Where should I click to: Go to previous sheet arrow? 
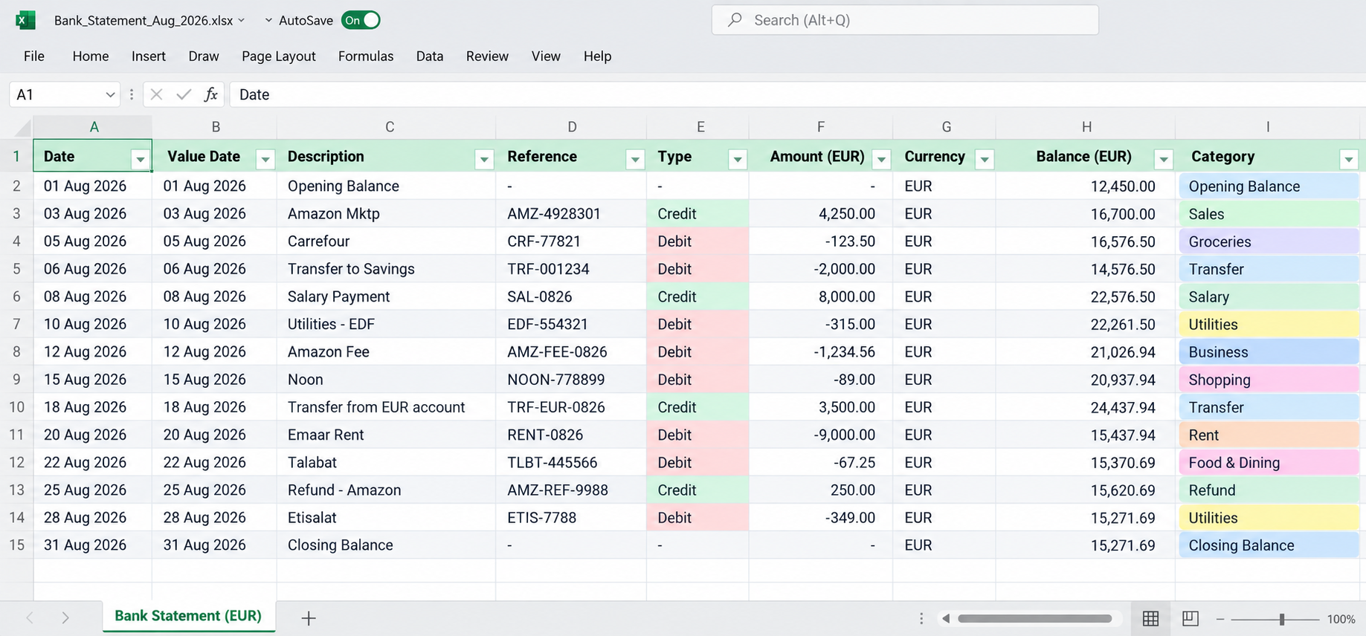(x=30, y=617)
